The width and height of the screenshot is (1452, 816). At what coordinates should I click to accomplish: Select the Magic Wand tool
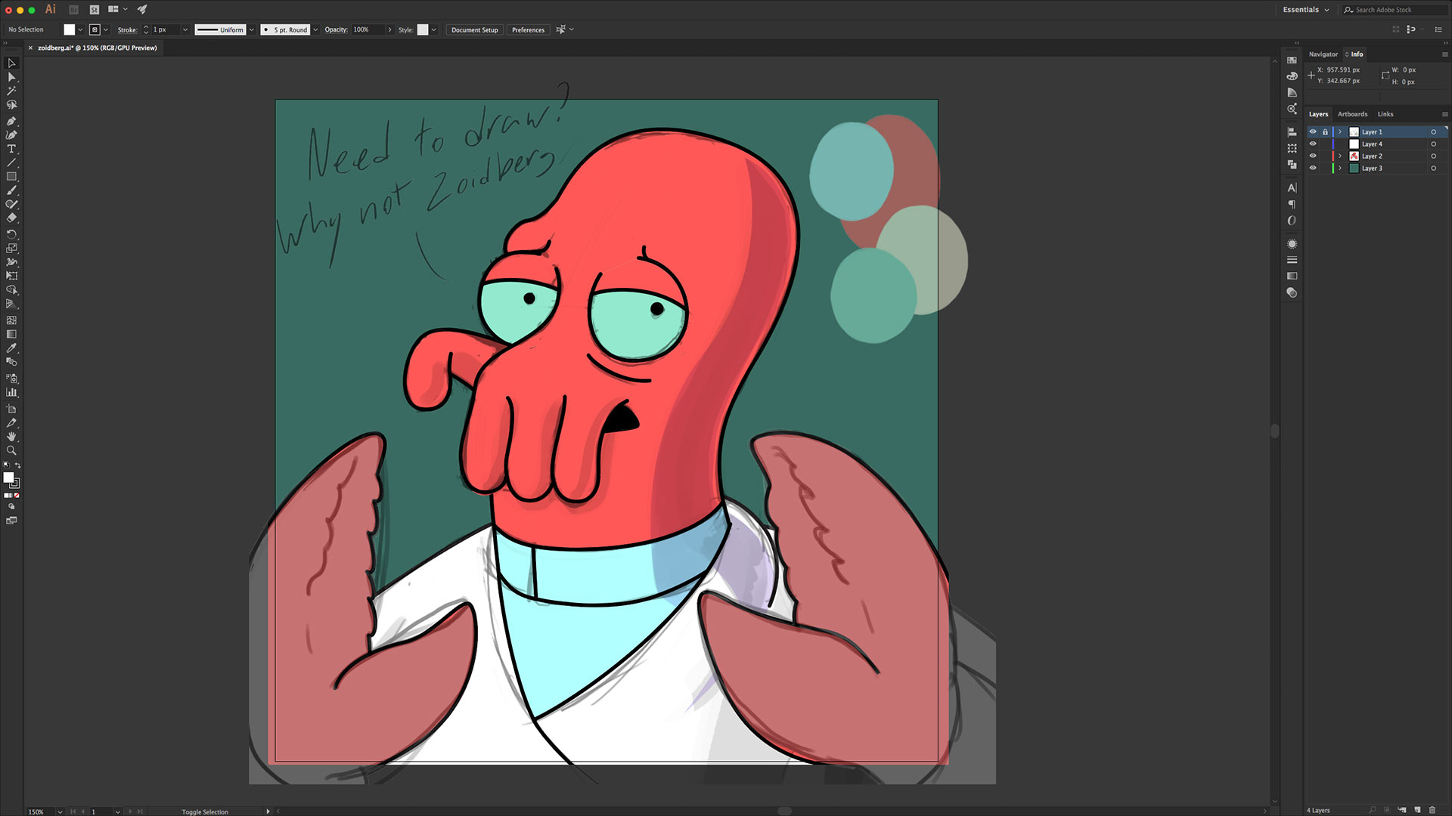11,91
